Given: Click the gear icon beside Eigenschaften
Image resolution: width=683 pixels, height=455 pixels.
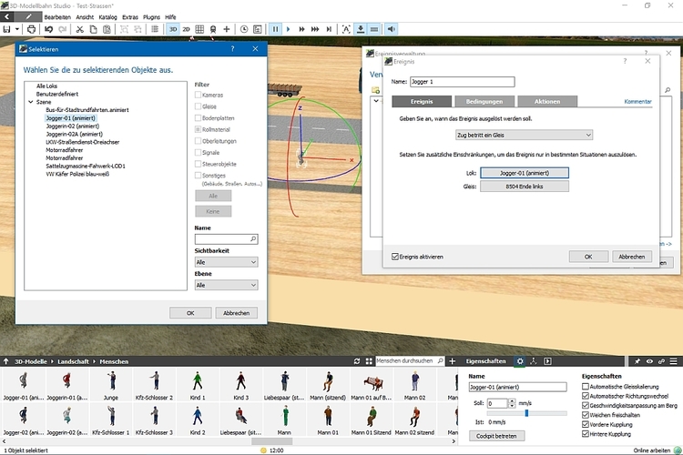Looking at the screenshot, I should tap(520, 361).
